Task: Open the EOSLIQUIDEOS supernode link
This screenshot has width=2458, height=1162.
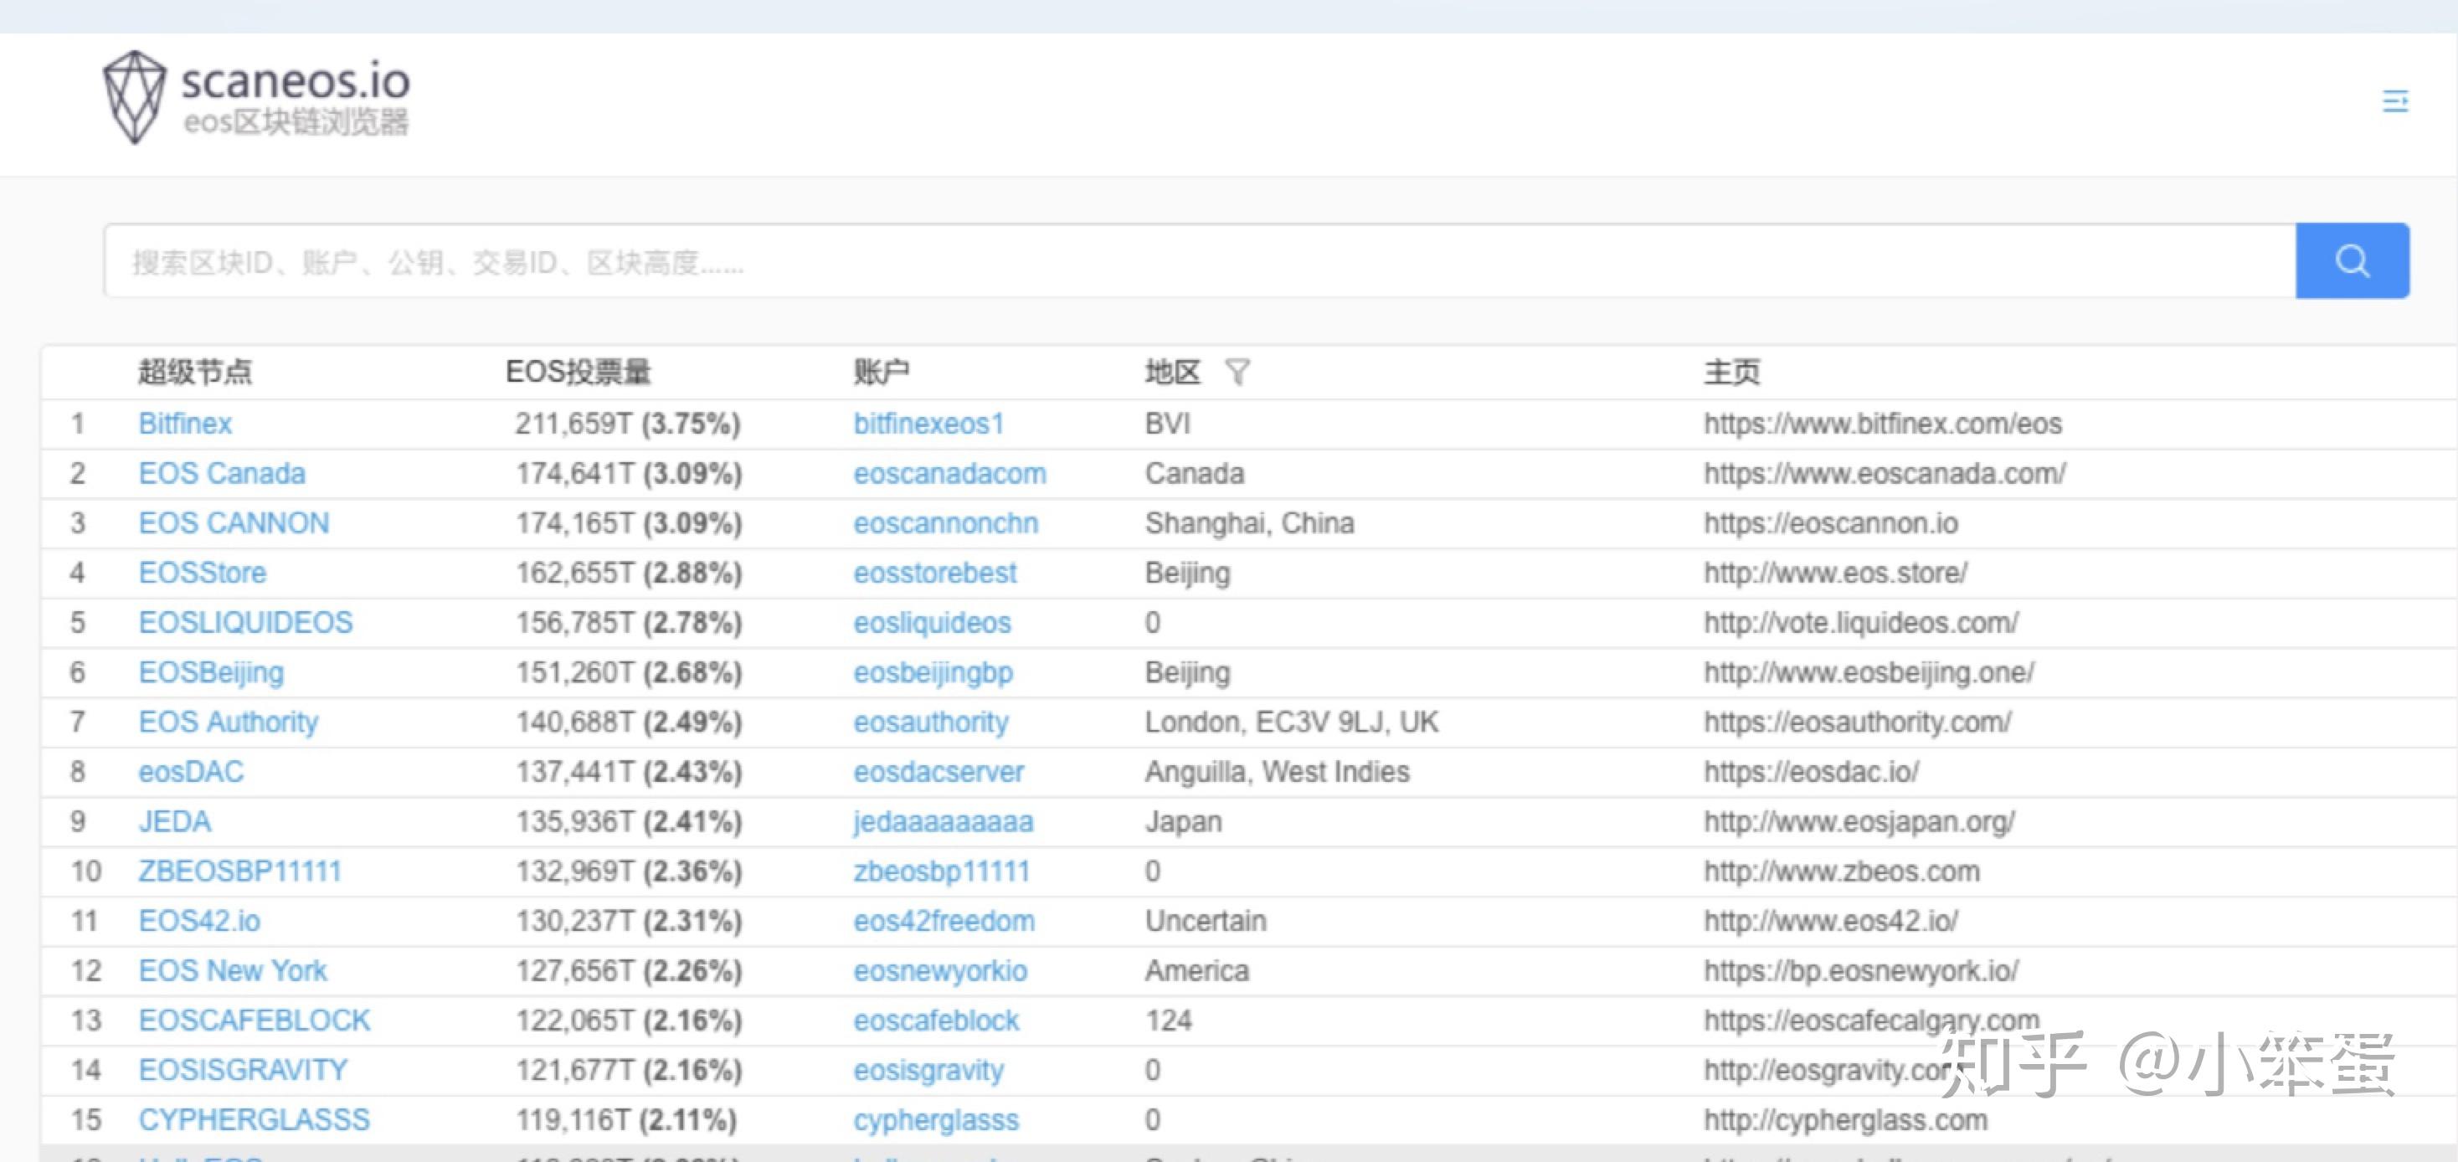Action: click(x=245, y=622)
